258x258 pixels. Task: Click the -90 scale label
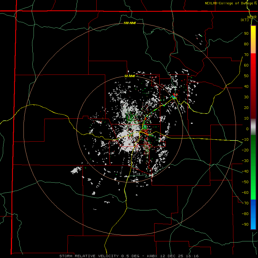coord(245,224)
